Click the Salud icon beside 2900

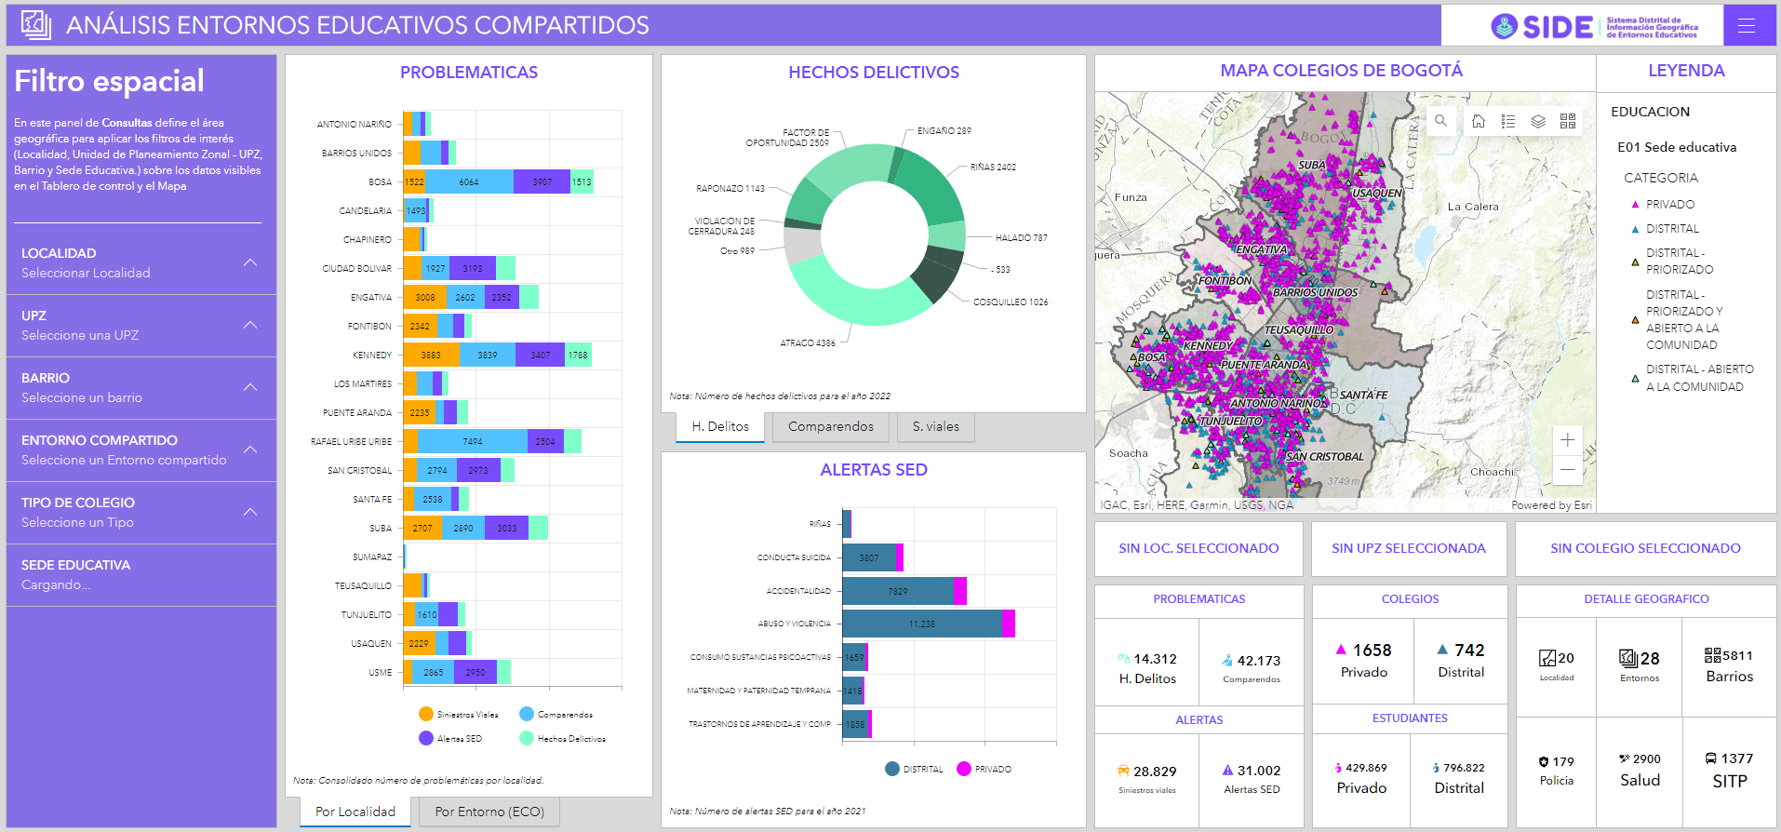1624,758
